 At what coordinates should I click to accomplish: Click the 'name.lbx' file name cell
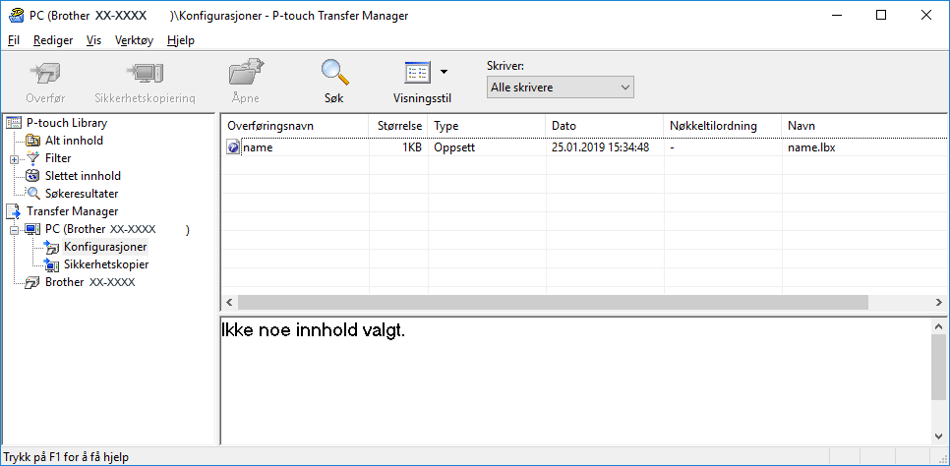pyautogui.click(x=811, y=147)
